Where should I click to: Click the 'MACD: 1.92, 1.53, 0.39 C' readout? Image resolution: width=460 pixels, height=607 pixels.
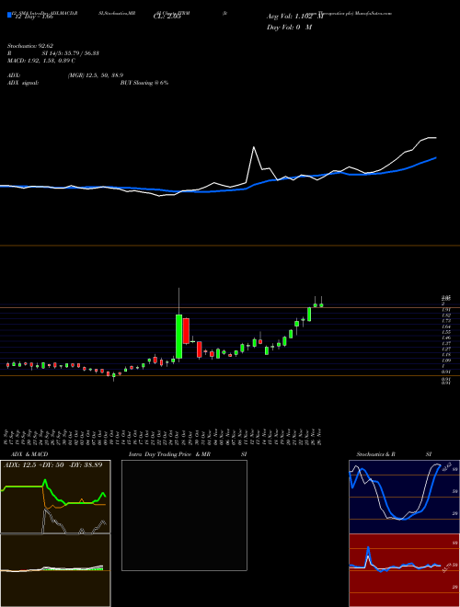click(x=41, y=61)
